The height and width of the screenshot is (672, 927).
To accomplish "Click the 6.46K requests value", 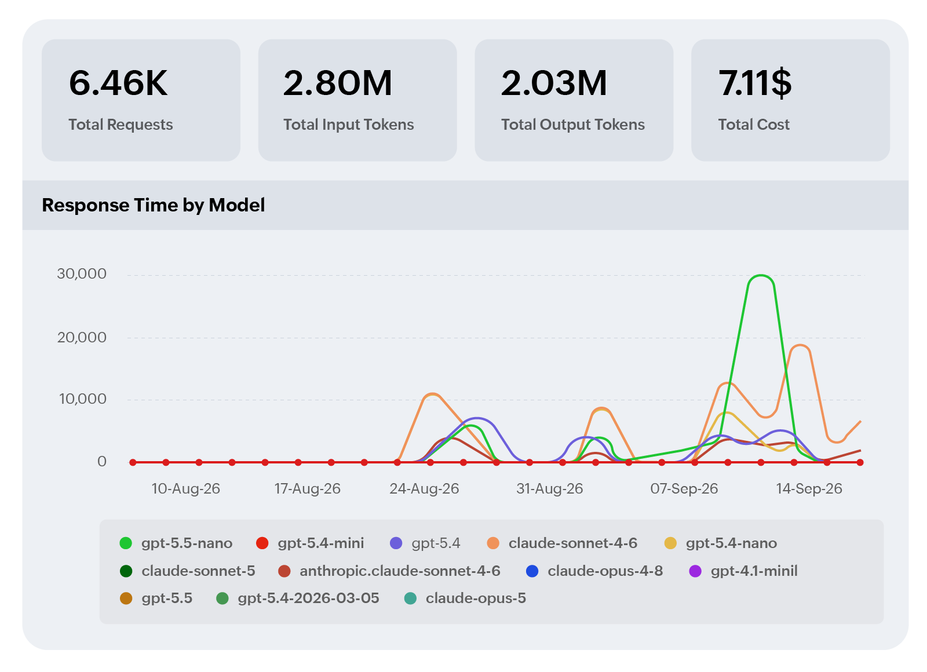I will (118, 83).
